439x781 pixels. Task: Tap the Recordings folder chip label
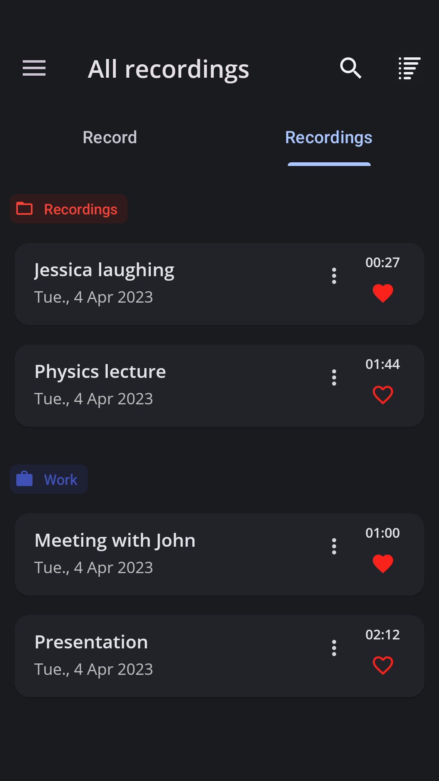[80, 209]
